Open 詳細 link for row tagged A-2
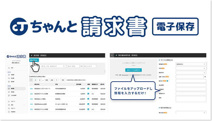The height and width of the screenshot is (121, 212). point(31,109)
